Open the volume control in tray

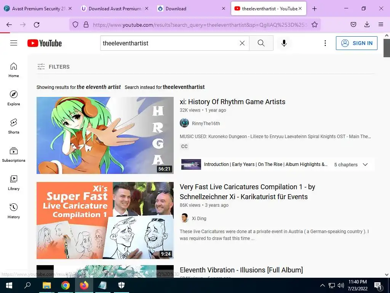341,285
